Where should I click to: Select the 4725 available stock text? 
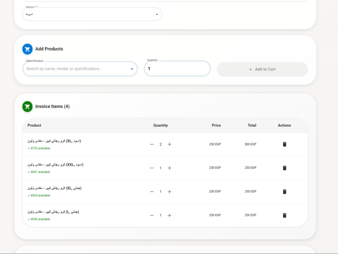[x=39, y=148]
